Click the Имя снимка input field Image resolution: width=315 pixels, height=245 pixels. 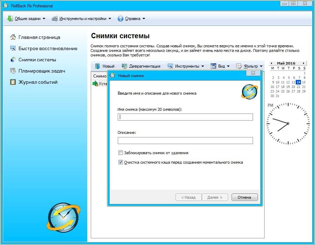pyautogui.click(x=185, y=117)
